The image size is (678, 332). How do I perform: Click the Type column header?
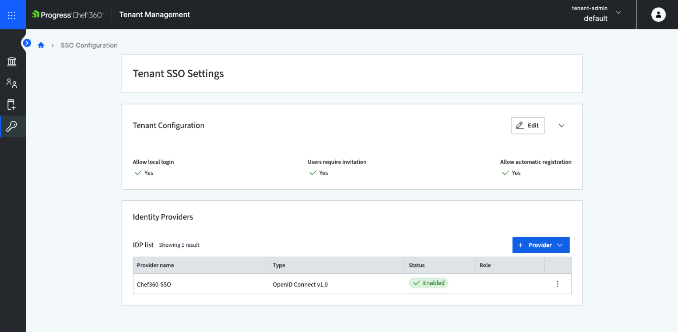coord(279,265)
